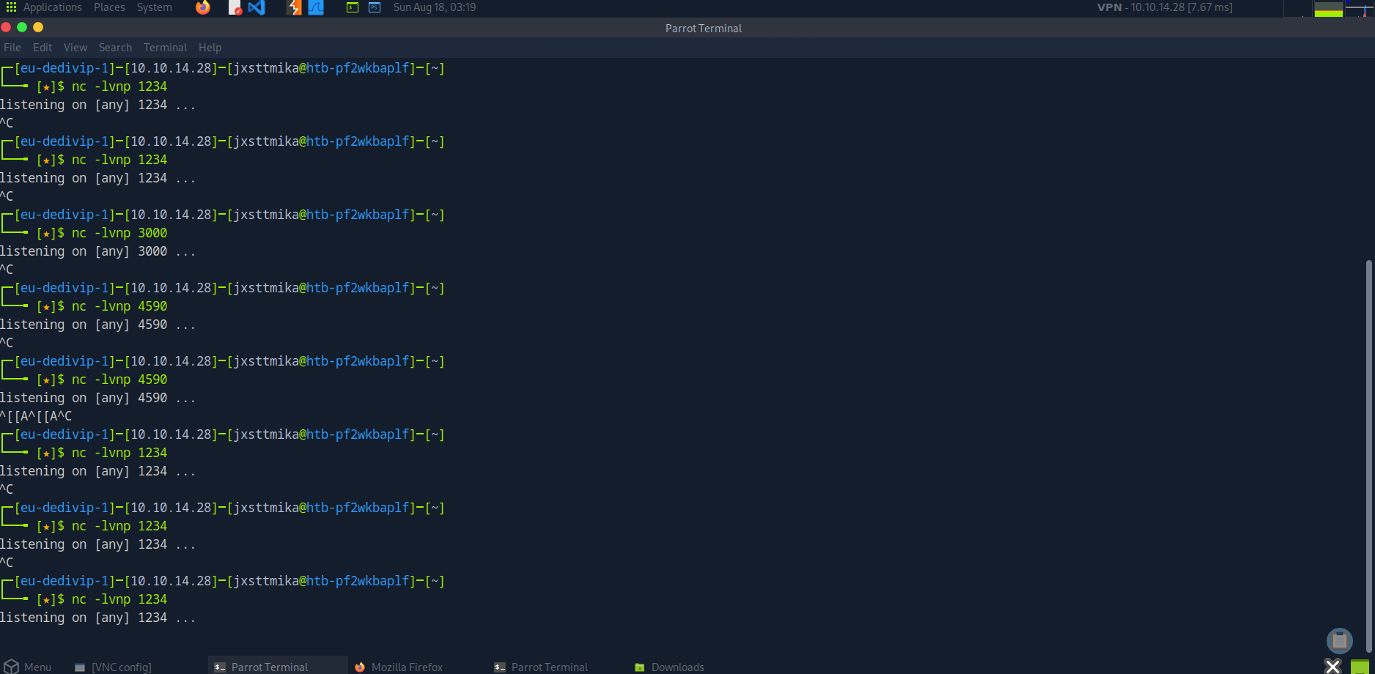Viewport: 1375px width, 674px height.
Task: Open the Visual Studio Code launcher icon
Action: click(256, 7)
